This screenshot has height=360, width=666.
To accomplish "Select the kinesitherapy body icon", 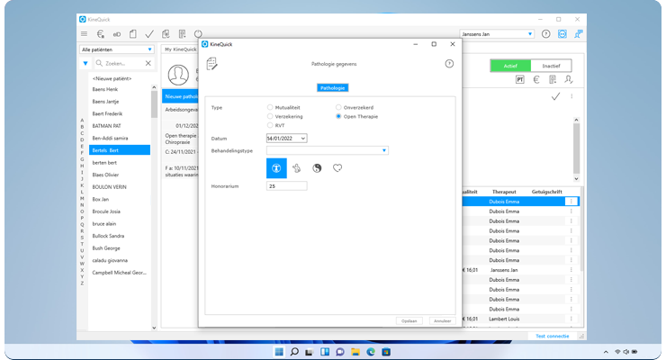I will click(276, 168).
